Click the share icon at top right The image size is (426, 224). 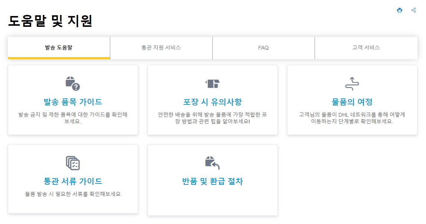pos(413,10)
